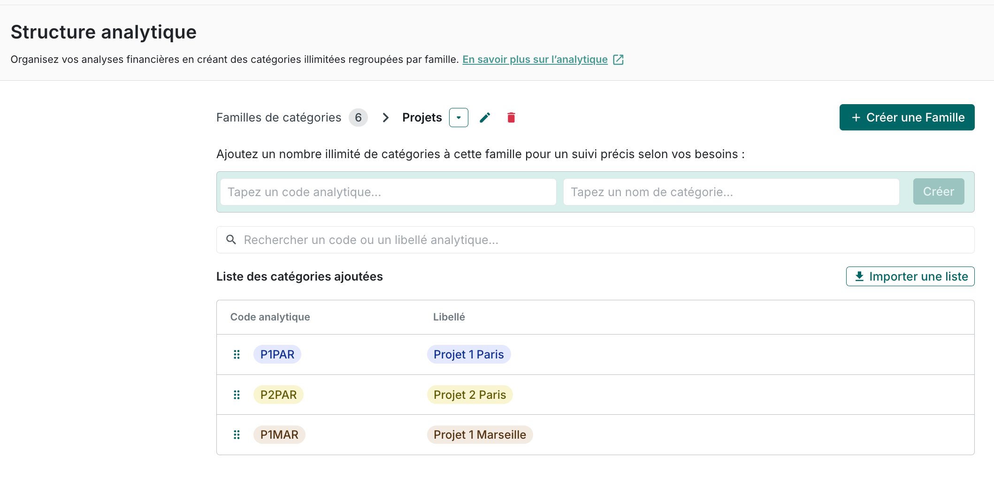This screenshot has width=994, height=495.
Task: Click the Projets family title
Action: [422, 117]
